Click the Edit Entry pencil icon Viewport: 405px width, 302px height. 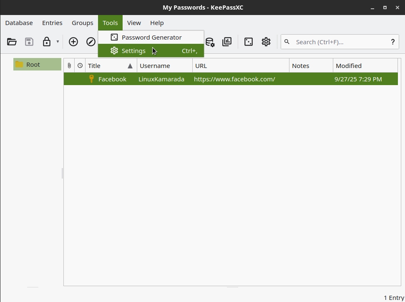[x=91, y=42]
